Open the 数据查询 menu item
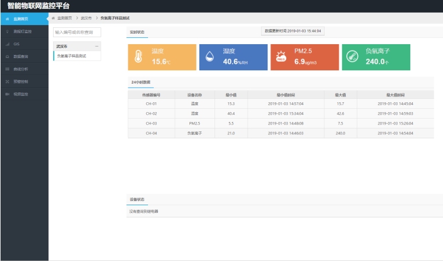 (x=21, y=56)
